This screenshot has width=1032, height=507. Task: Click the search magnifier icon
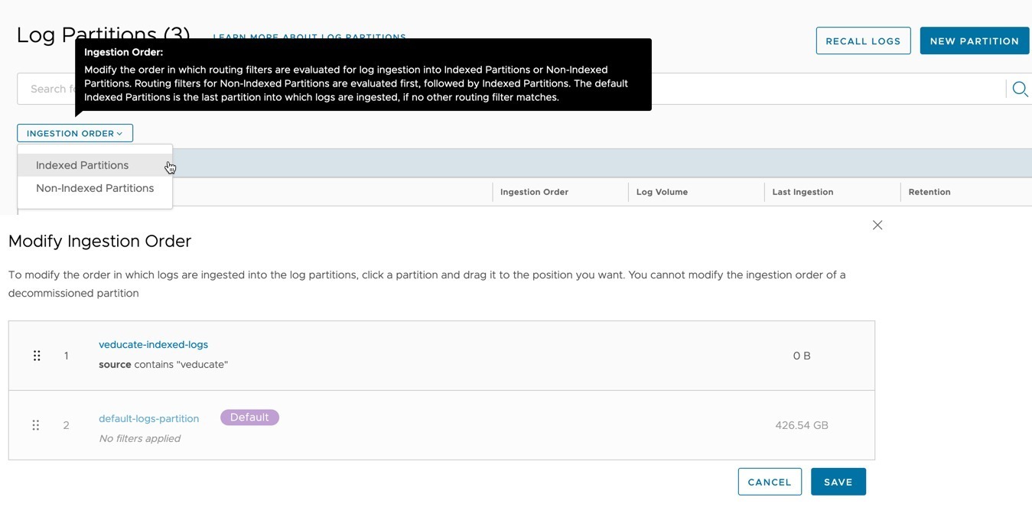[1020, 89]
